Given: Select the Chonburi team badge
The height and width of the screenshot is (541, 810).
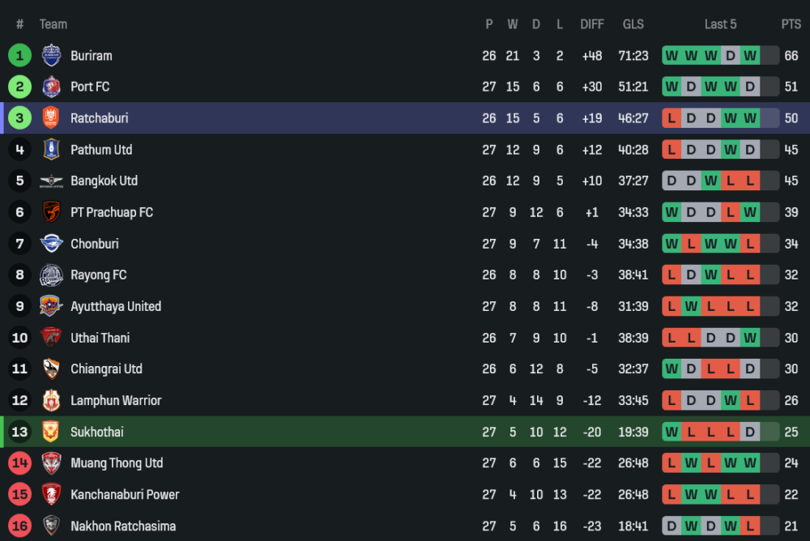Looking at the screenshot, I should [x=51, y=244].
